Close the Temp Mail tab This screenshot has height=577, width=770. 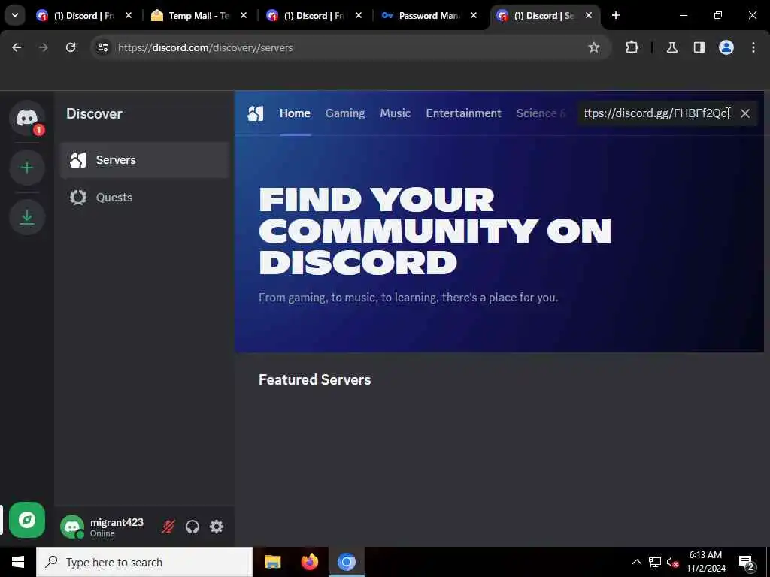point(244,16)
